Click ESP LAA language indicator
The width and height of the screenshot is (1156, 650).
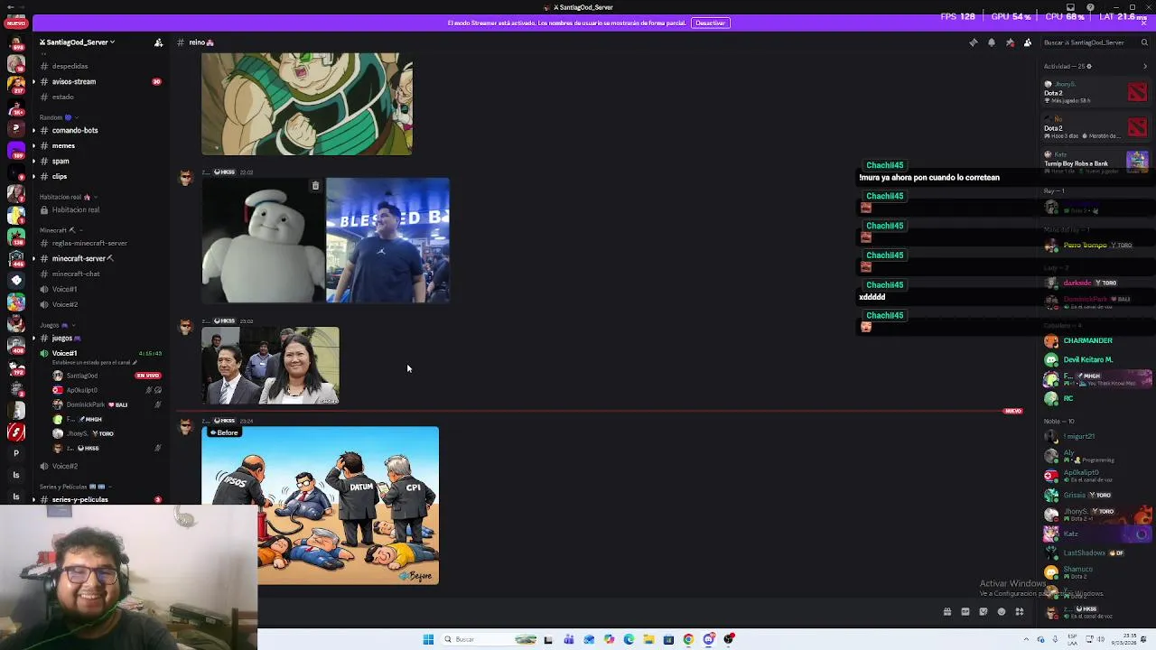[x=1071, y=639]
